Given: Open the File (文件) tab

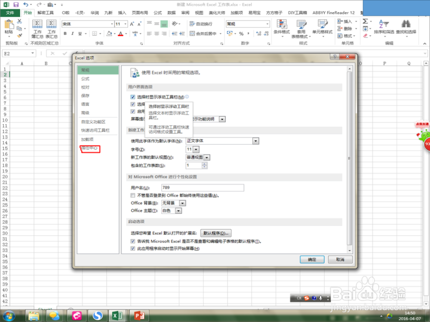Looking at the screenshot, I should click(10, 12).
